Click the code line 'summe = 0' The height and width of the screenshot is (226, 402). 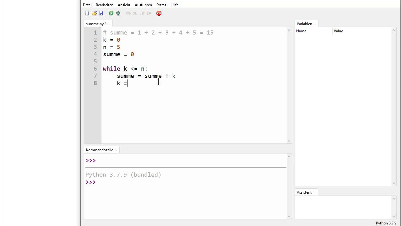coord(119,54)
